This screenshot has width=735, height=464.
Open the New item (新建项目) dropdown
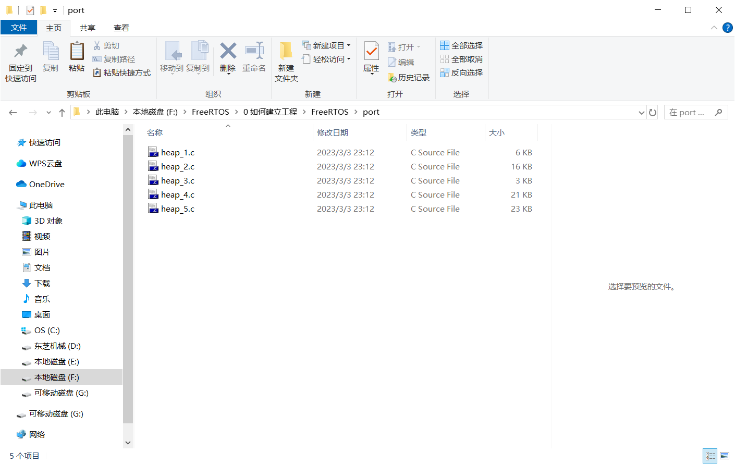[326, 45]
